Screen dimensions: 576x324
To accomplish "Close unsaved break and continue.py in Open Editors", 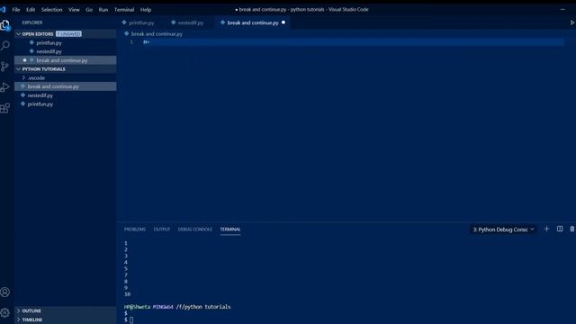I will click(24, 60).
